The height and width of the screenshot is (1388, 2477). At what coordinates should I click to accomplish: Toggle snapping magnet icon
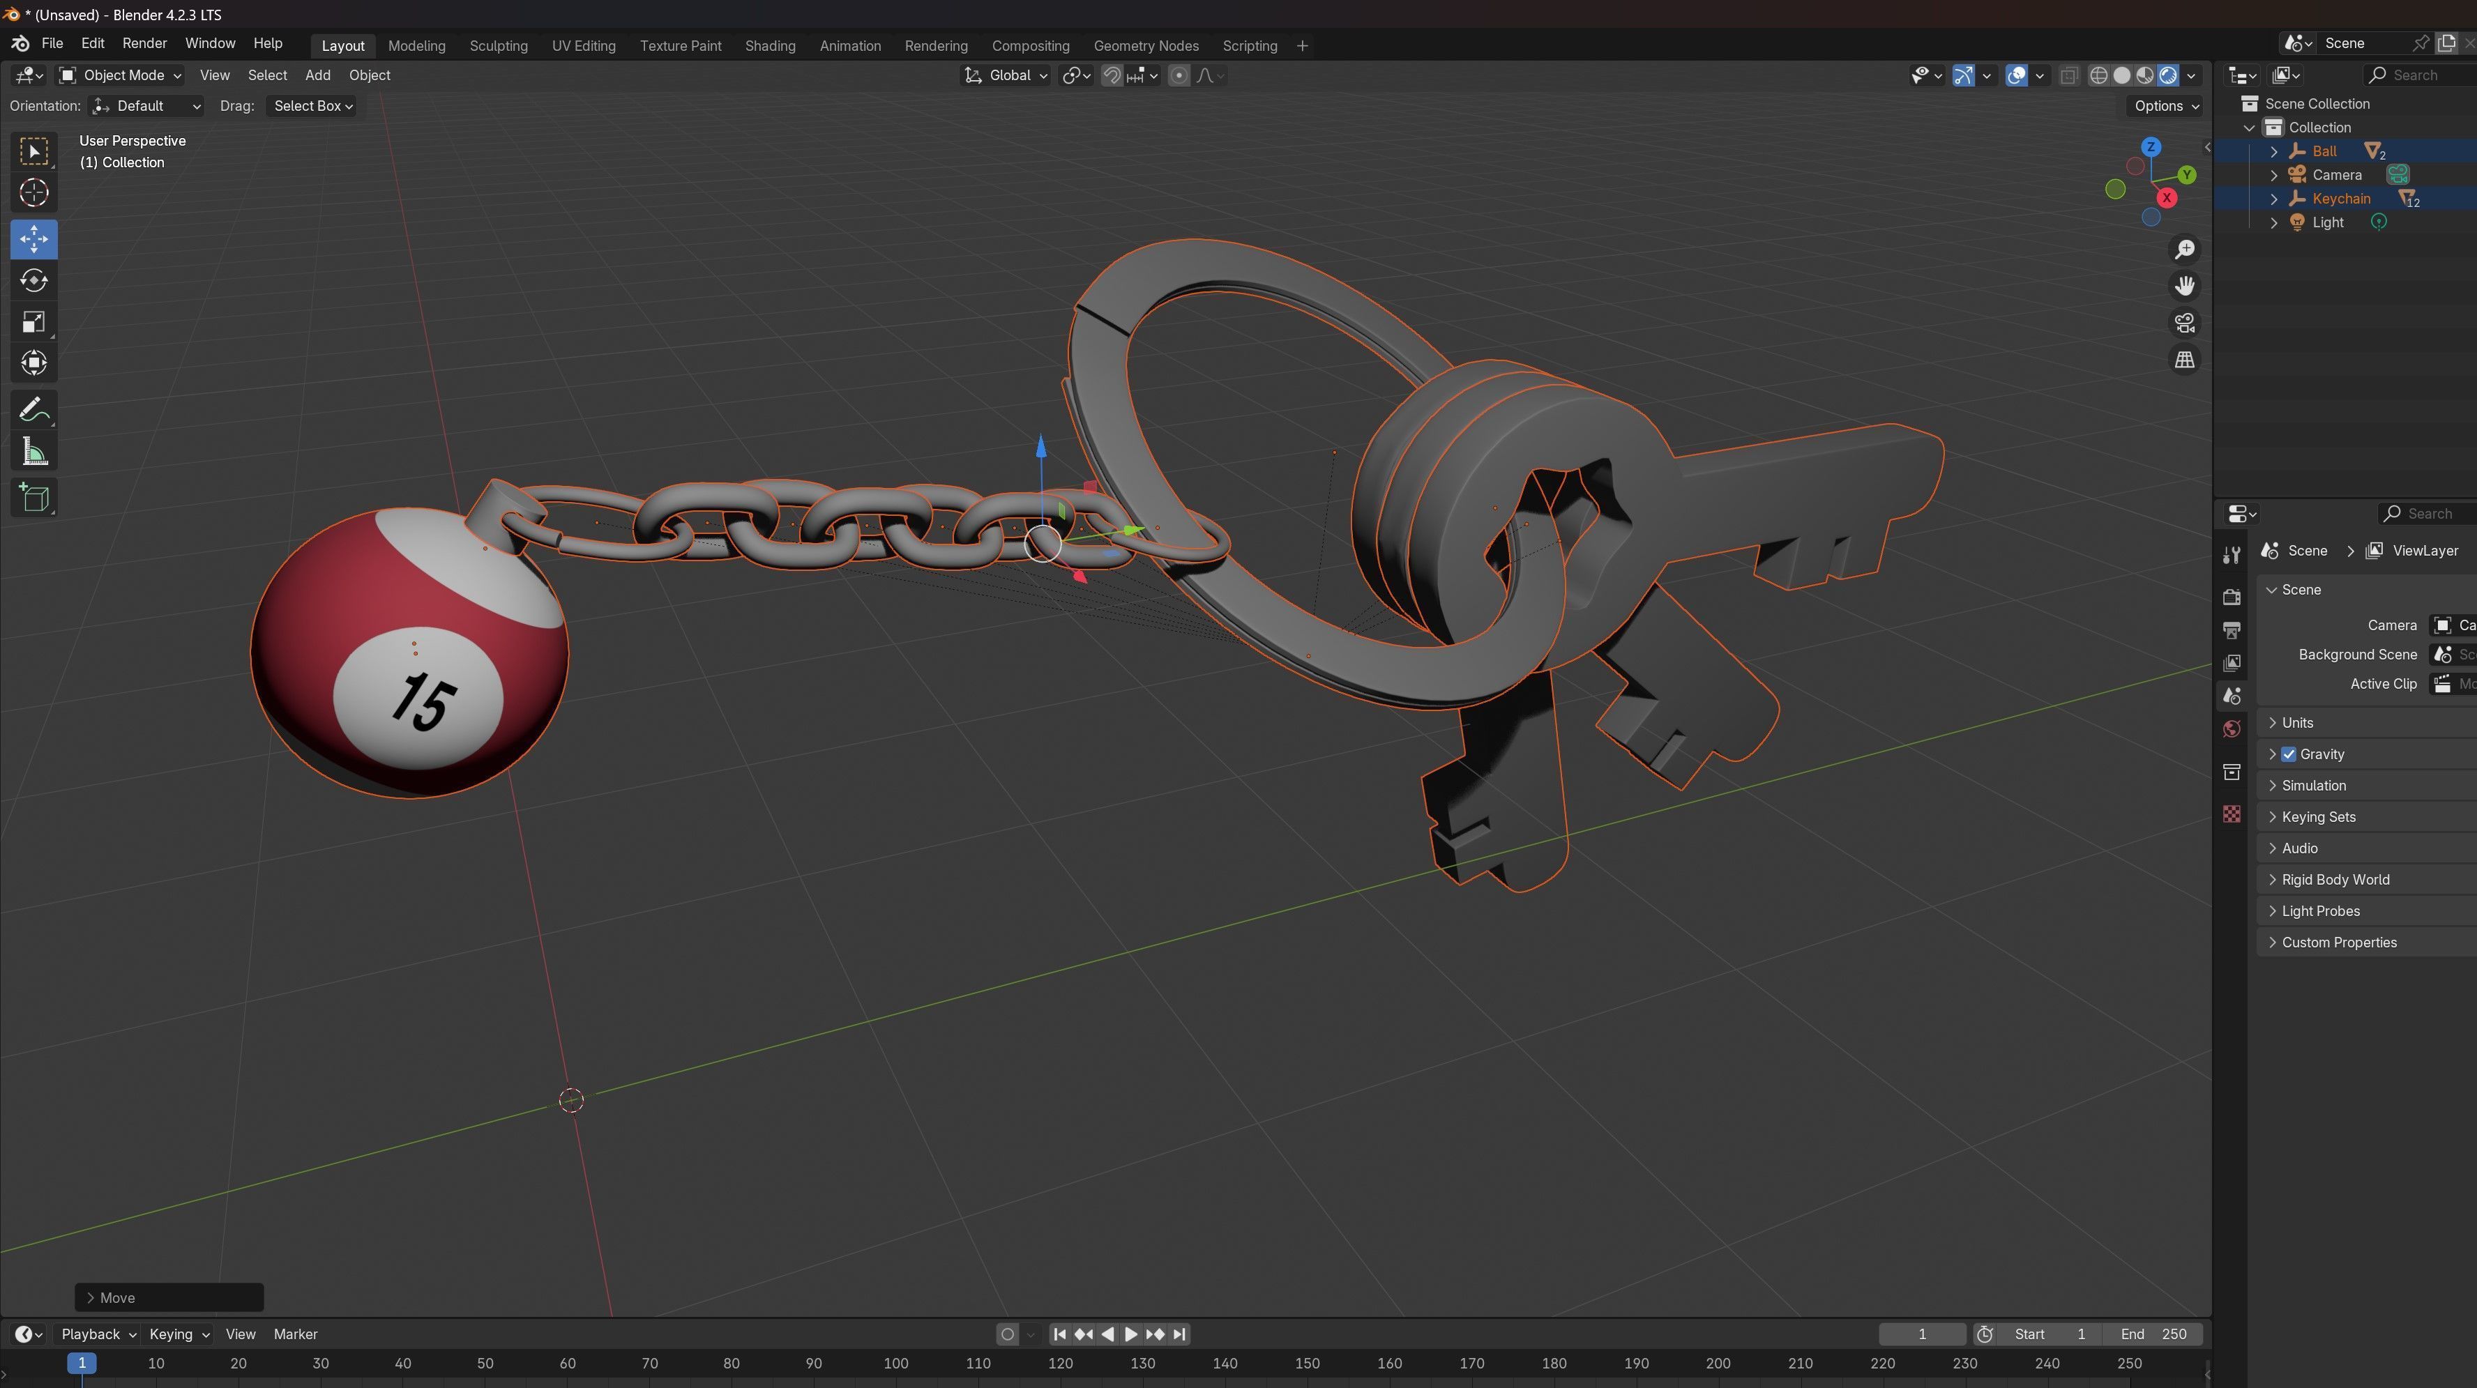1112,75
